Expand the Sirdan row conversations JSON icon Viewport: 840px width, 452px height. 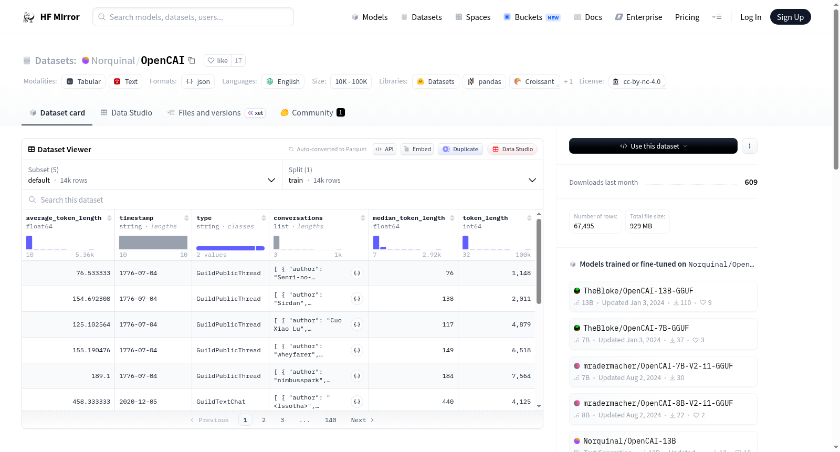pos(357,299)
